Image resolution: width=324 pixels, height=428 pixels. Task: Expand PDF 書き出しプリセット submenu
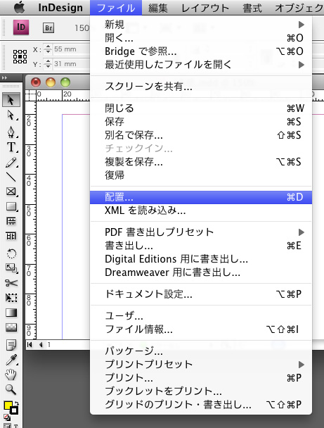[301, 232]
